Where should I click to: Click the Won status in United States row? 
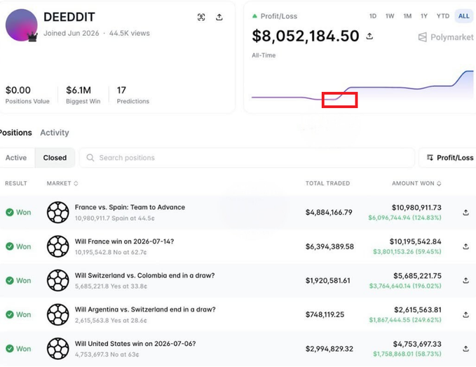coord(18,349)
